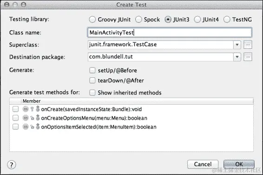Click the protected key icon on onCreate row
Viewport: 263px width, 175px height.
(x=32, y=109)
